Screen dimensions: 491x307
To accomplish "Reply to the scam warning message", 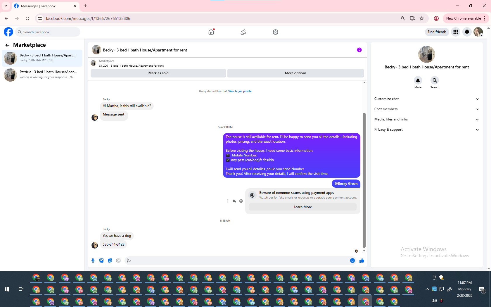I will pyautogui.click(x=234, y=201).
